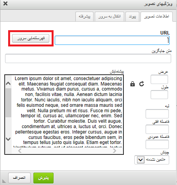Close the image properties dialog
This screenshot has width=177, height=185.
(5, 3)
